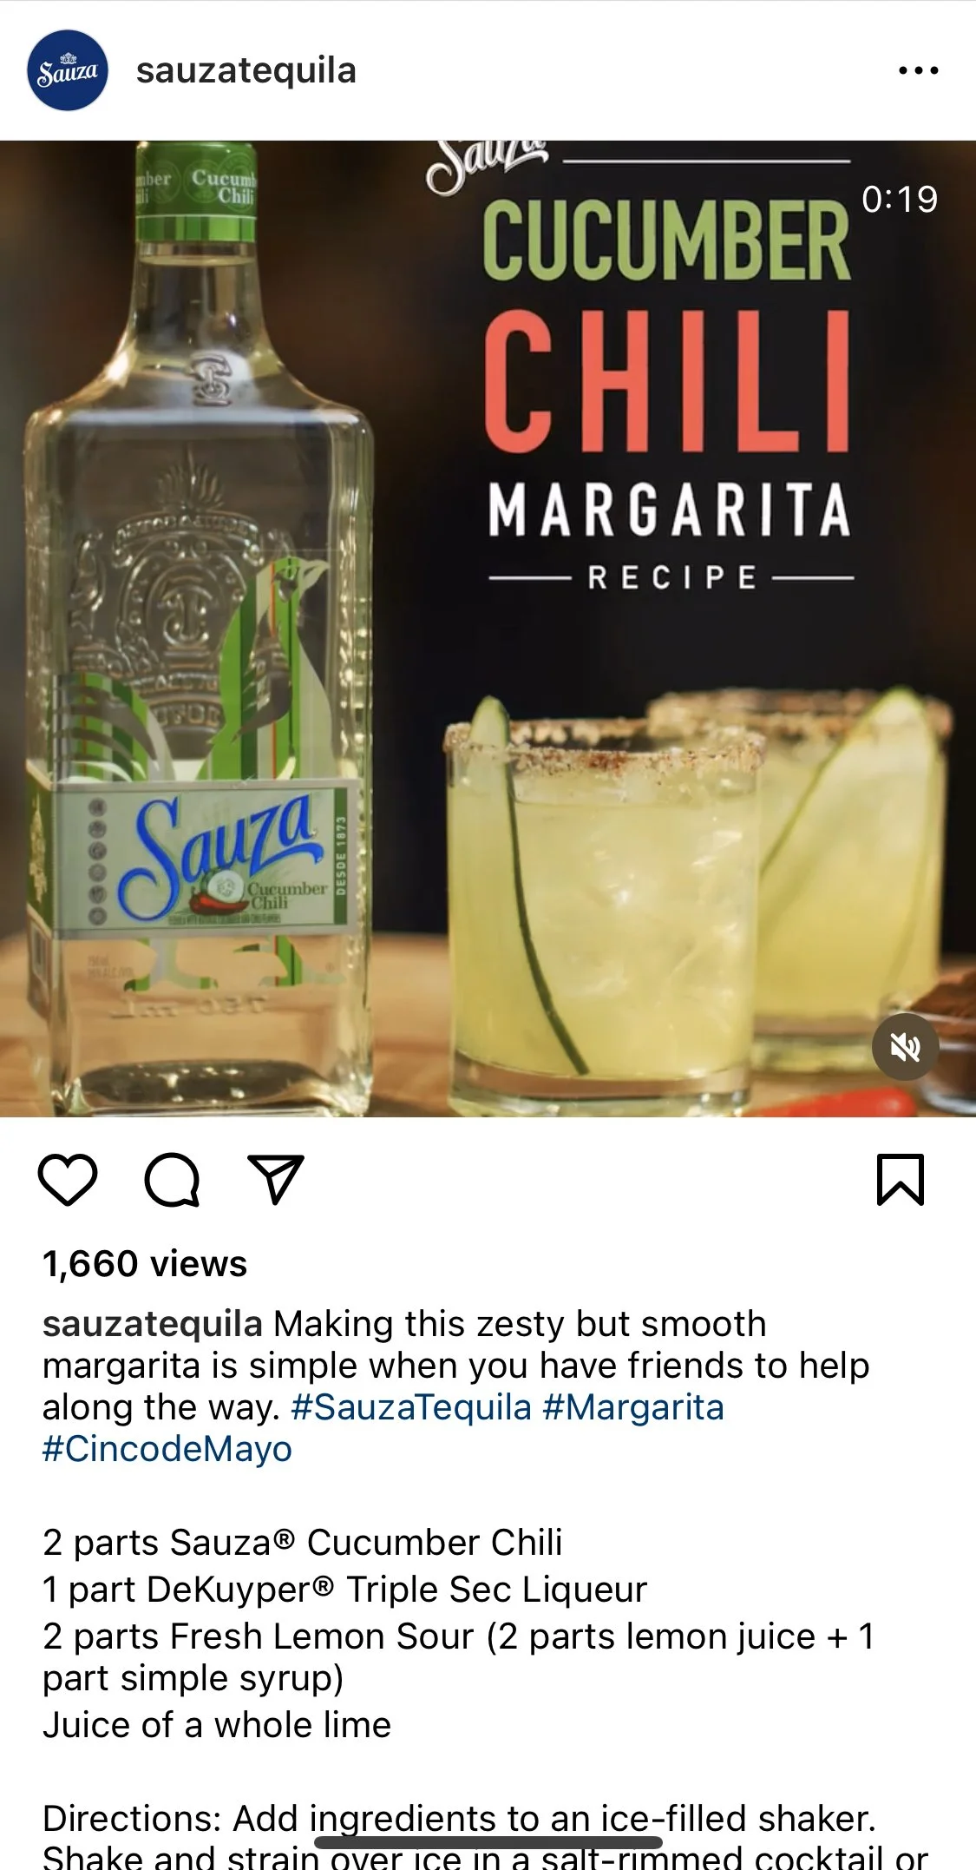
Task: Tap the 0:19 video timer
Action: (900, 200)
